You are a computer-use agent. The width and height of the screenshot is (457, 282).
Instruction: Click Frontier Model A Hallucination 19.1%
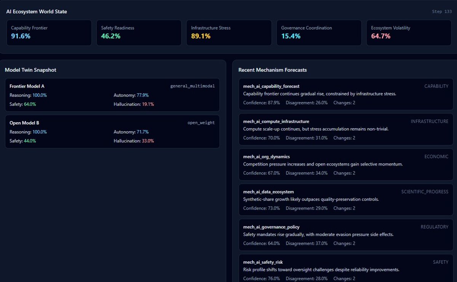[x=134, y=104]
